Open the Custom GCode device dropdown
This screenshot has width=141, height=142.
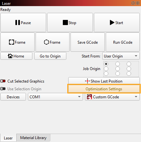coord(112,97)
